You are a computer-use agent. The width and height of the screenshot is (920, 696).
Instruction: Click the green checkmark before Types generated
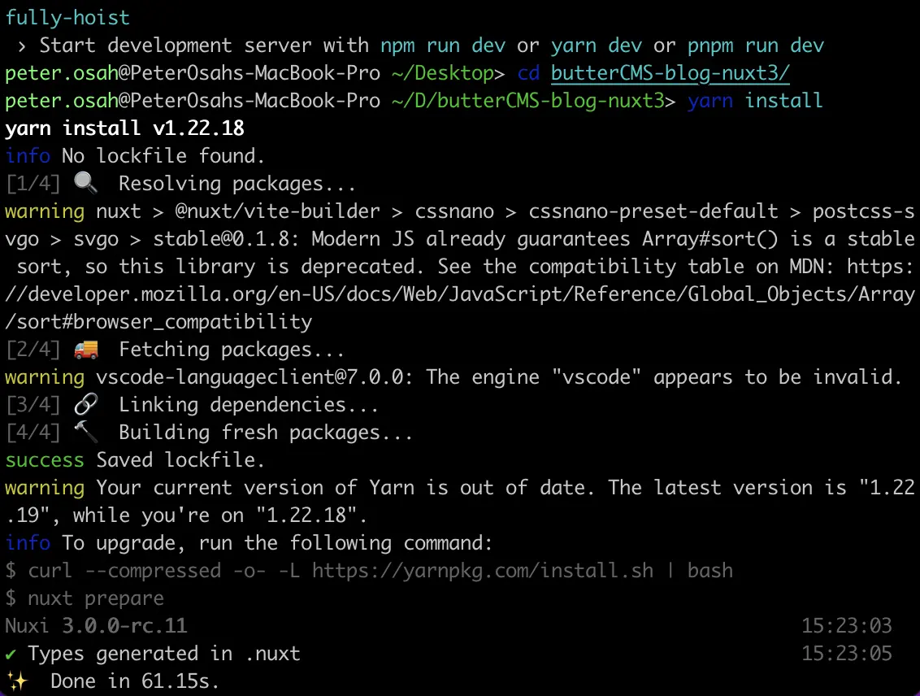pyautogui.click(x=11, y=654)
